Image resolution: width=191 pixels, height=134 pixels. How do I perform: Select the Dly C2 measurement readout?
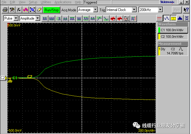[173, 51]
